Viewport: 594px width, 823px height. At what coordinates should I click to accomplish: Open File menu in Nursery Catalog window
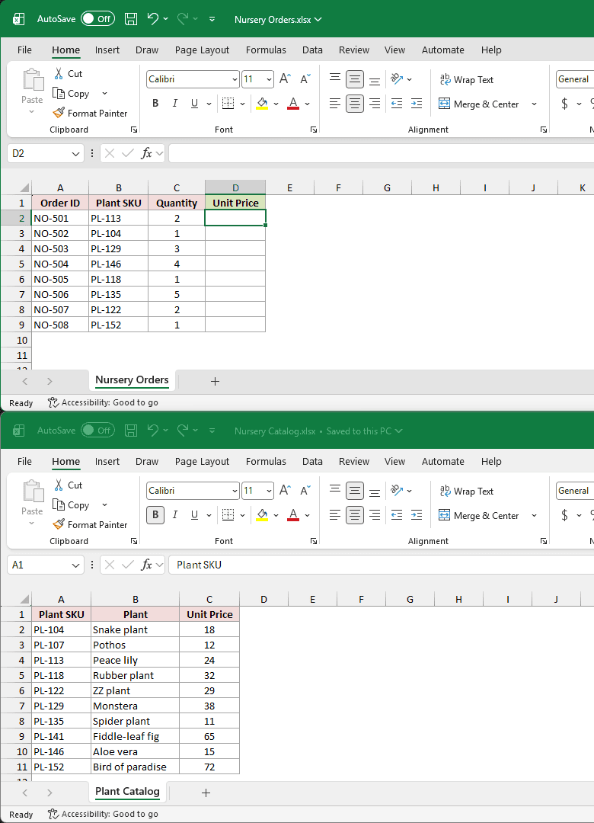(24, 461)
